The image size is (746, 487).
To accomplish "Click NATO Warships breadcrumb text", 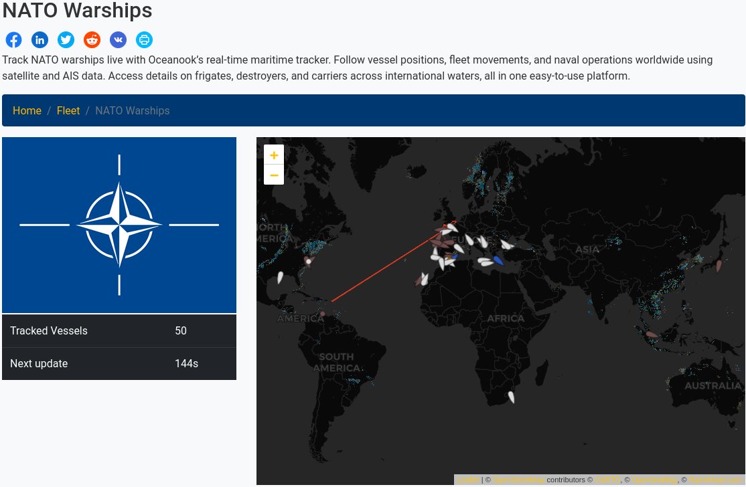I will 133,110.
